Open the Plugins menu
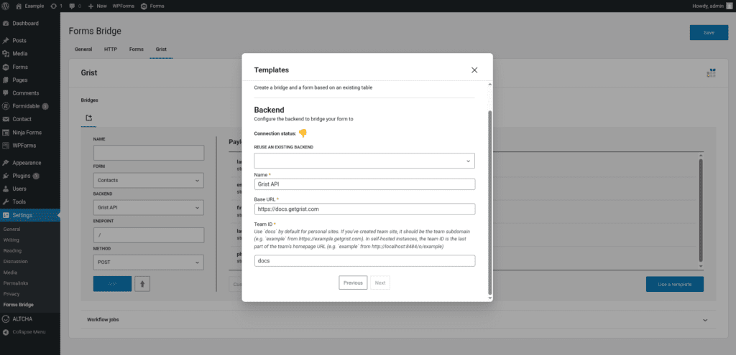736x355 pixels. [x=30, y=176]
